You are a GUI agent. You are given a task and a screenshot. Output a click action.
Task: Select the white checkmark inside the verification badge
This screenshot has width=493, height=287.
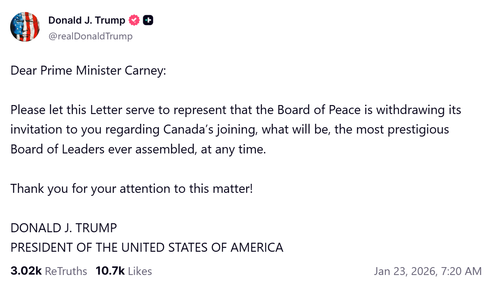pyautogui.click(x=133, y=20)
